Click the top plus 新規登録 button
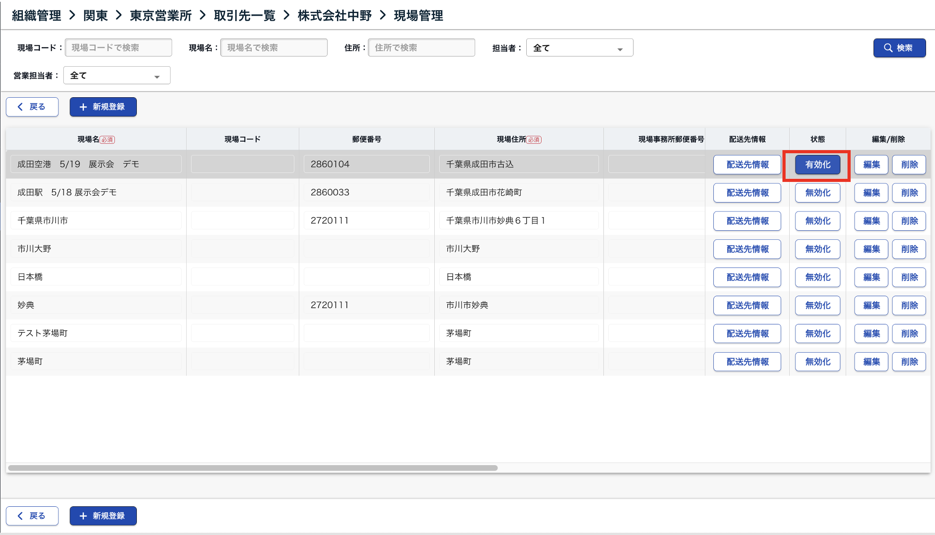 pos(103,107)
